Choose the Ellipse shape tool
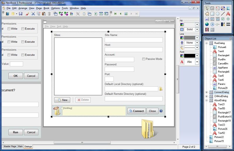The height and width of the screenshot is (151, 234). 218,14
